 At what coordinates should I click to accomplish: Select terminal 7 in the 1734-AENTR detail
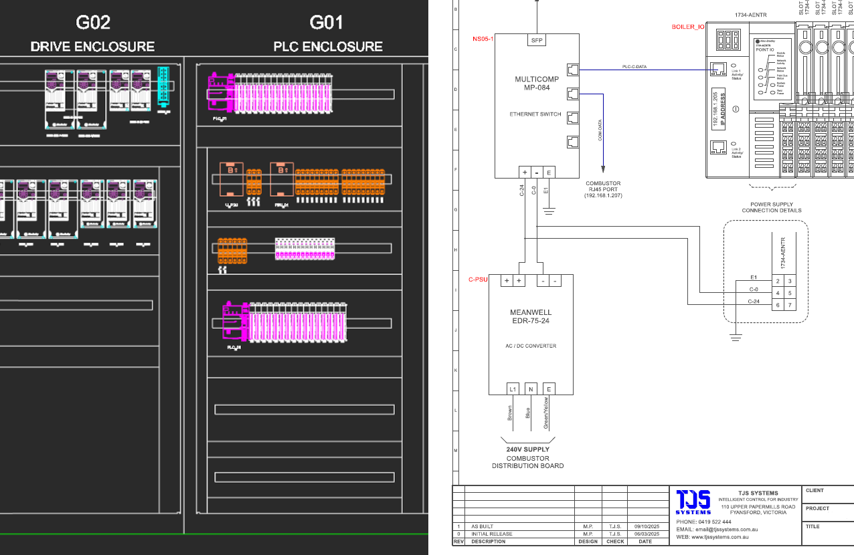click(790, 306)
